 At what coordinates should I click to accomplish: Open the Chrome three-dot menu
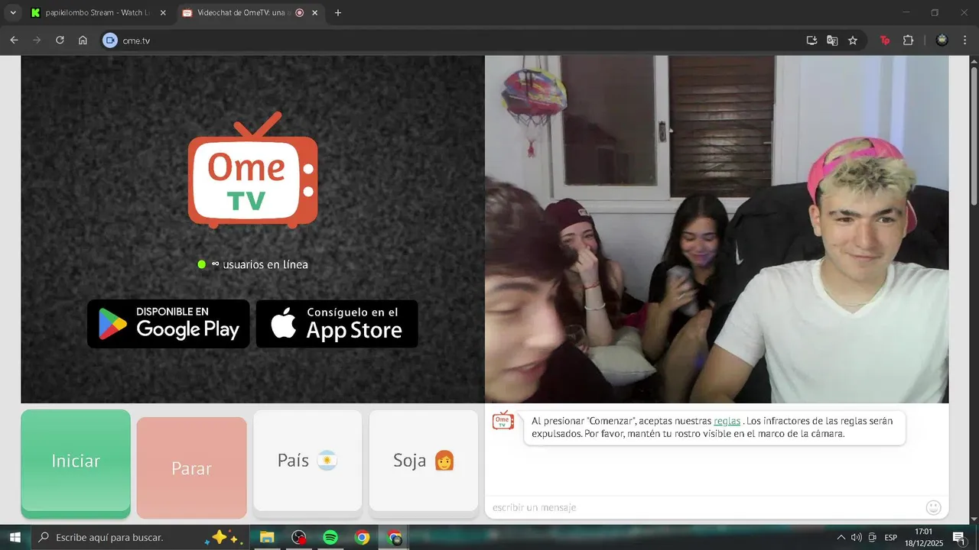(x=964, y=40)
